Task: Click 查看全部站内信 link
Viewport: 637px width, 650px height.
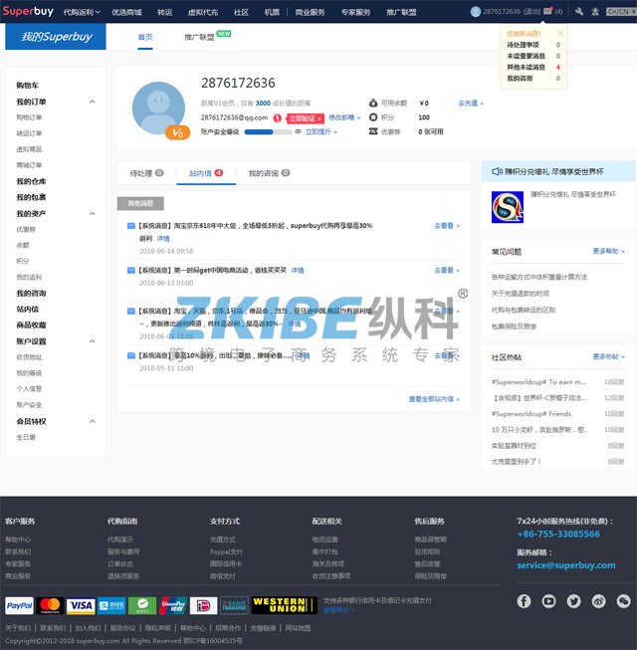Action: [x=434, y=399]
